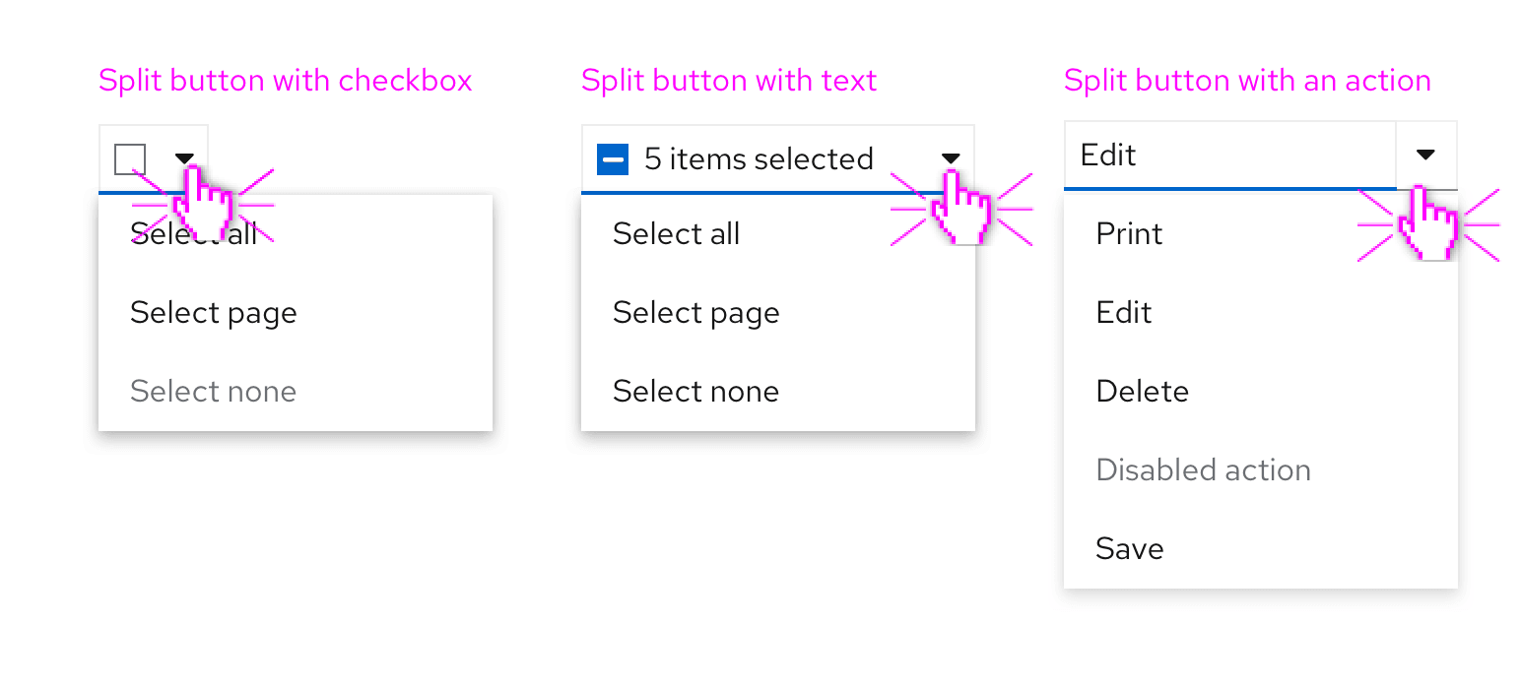Screen dimensions: 1521x687
Task: Expand caret toggle next to Edit button
Action: (x=1425, y=155)
